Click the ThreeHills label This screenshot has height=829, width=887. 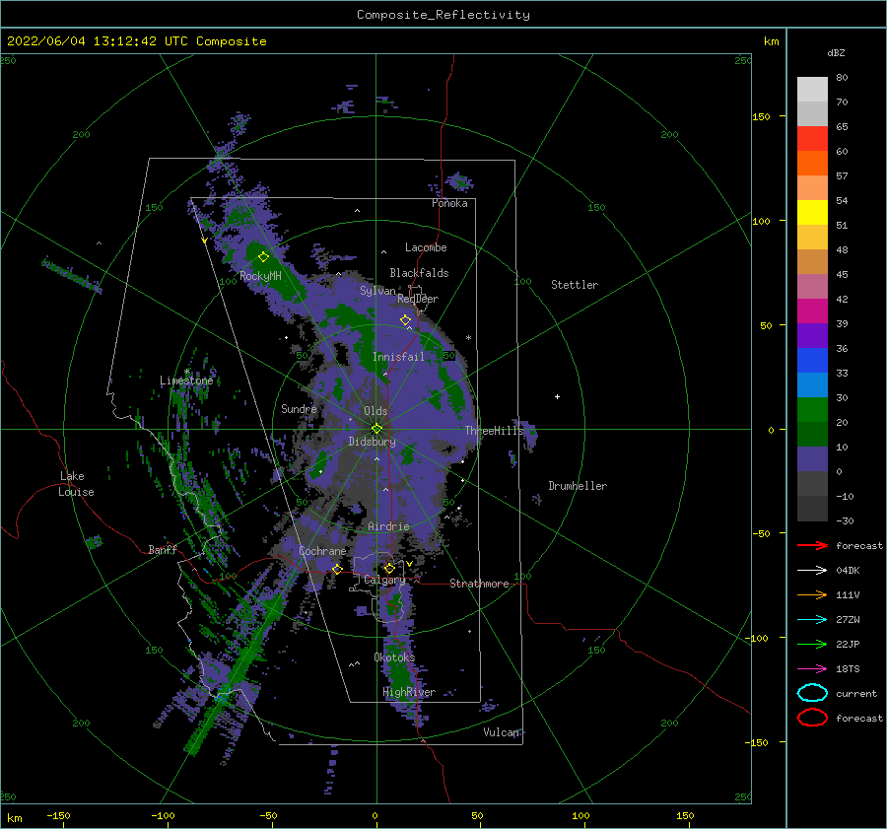[495, 431]
